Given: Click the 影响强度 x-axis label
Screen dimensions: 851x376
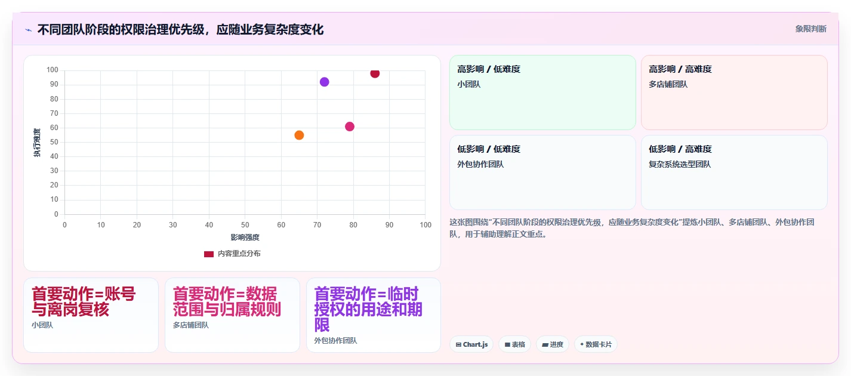Looking at the screenshot, I should 245,238.
